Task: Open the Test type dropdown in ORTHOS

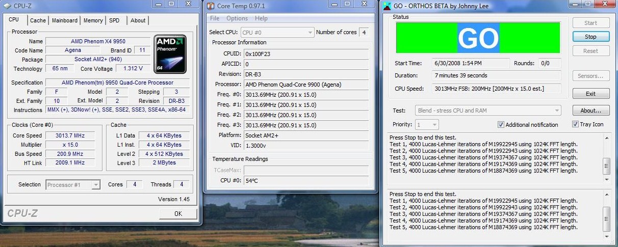Action: click(x=488, y=111)
